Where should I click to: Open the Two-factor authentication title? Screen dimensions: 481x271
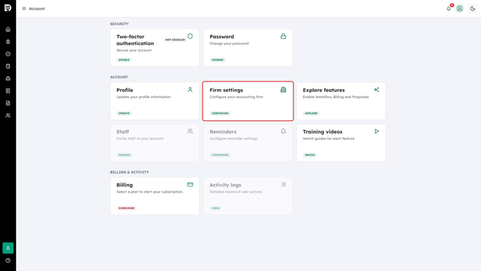click(135, 40)
